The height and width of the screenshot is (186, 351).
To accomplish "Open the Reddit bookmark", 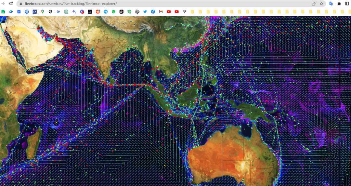I will pos(98,12).
